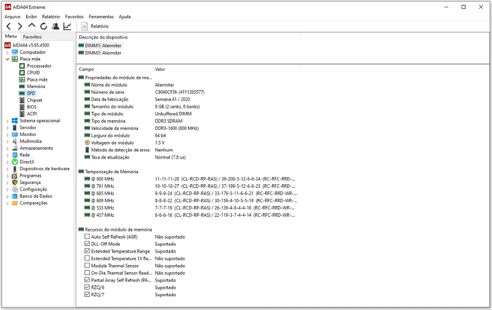The image size is (492, 310).
Task: Switch to the Favoritos panel tab
Action: [32, 37]
